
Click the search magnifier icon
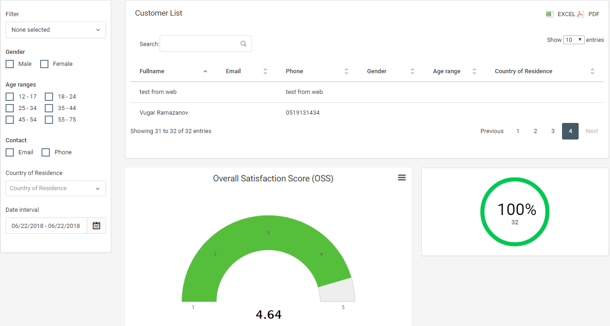(244, 44)
